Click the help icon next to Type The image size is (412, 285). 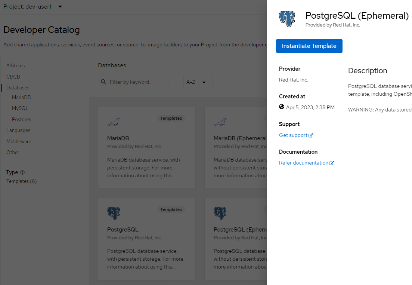[22, 172]
